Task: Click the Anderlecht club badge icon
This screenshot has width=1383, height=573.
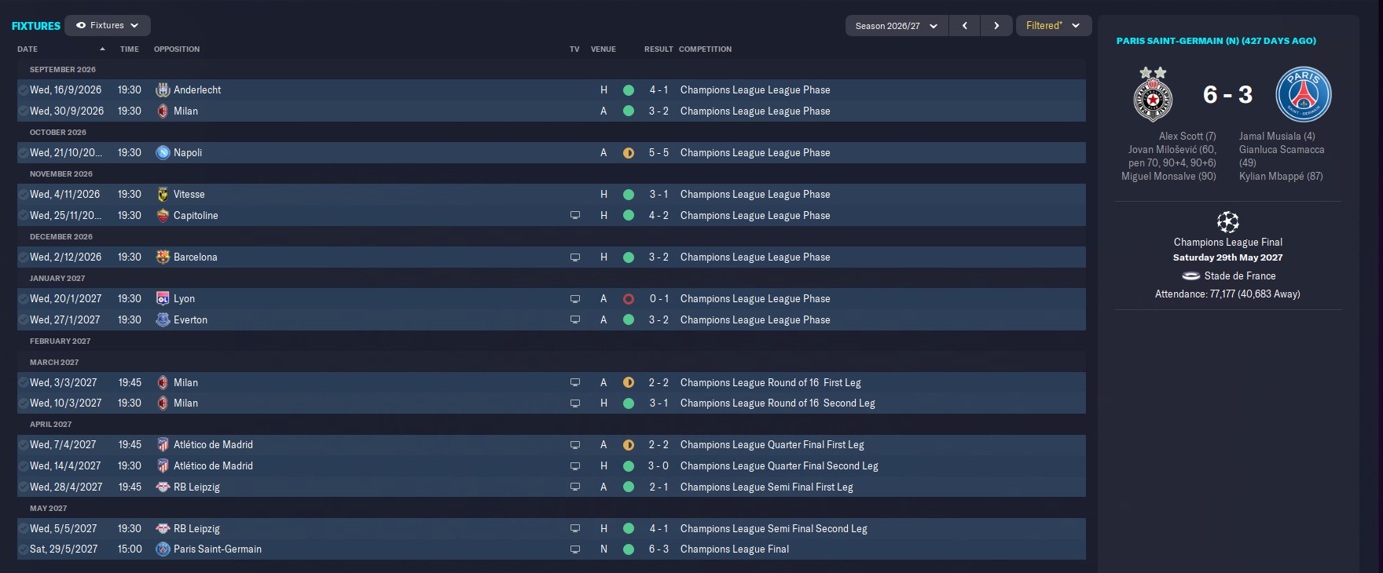Action: pyautogui.click(x=163, y=90)
